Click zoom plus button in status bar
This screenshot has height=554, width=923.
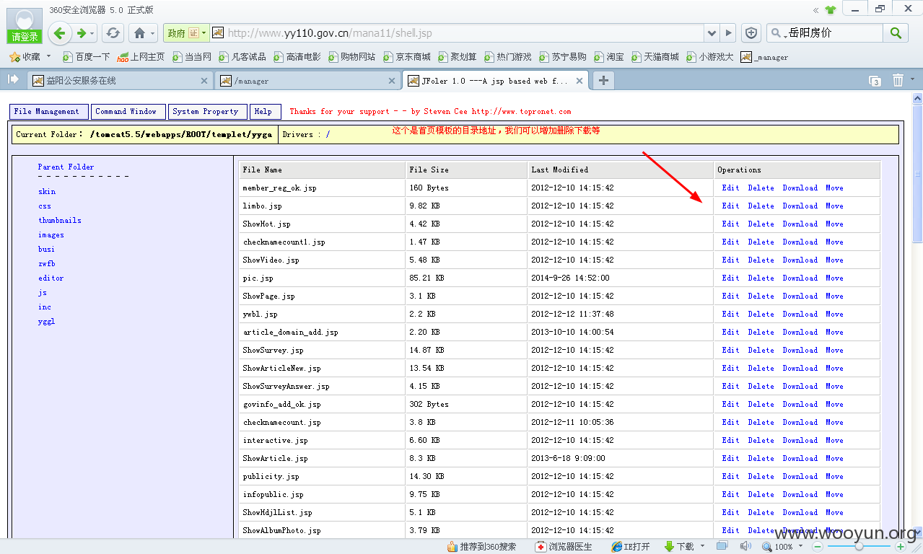900,547
